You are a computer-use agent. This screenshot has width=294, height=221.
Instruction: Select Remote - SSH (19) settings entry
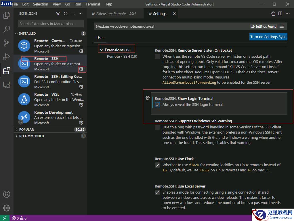(x=122, y=57)
